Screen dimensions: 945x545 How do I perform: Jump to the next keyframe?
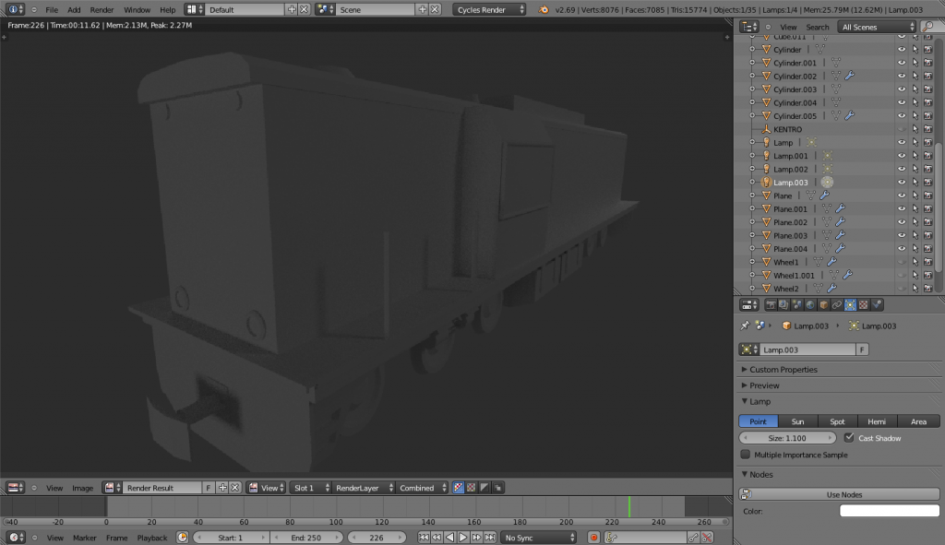[476, 538]
